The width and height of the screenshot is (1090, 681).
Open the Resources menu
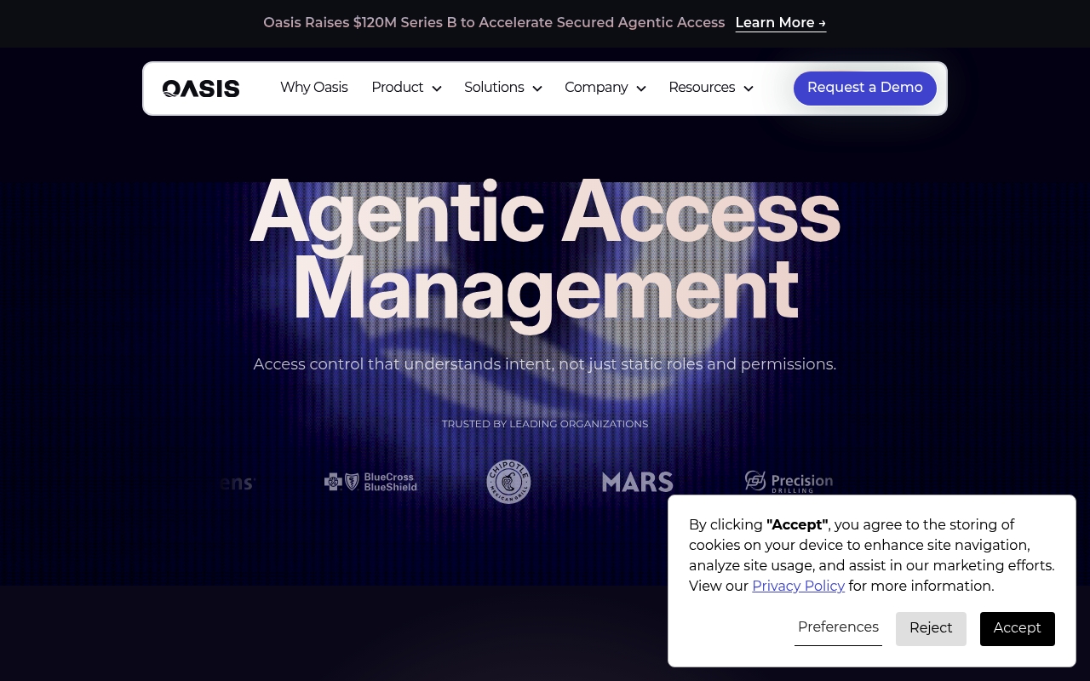702,88
